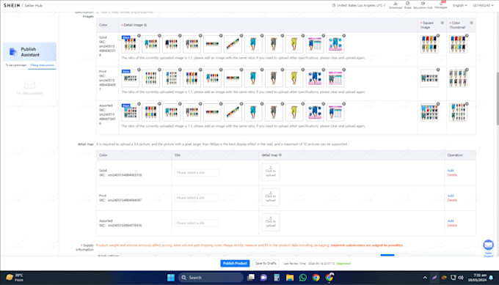Remove the Print row main detail image

click(x=139, y=70)
